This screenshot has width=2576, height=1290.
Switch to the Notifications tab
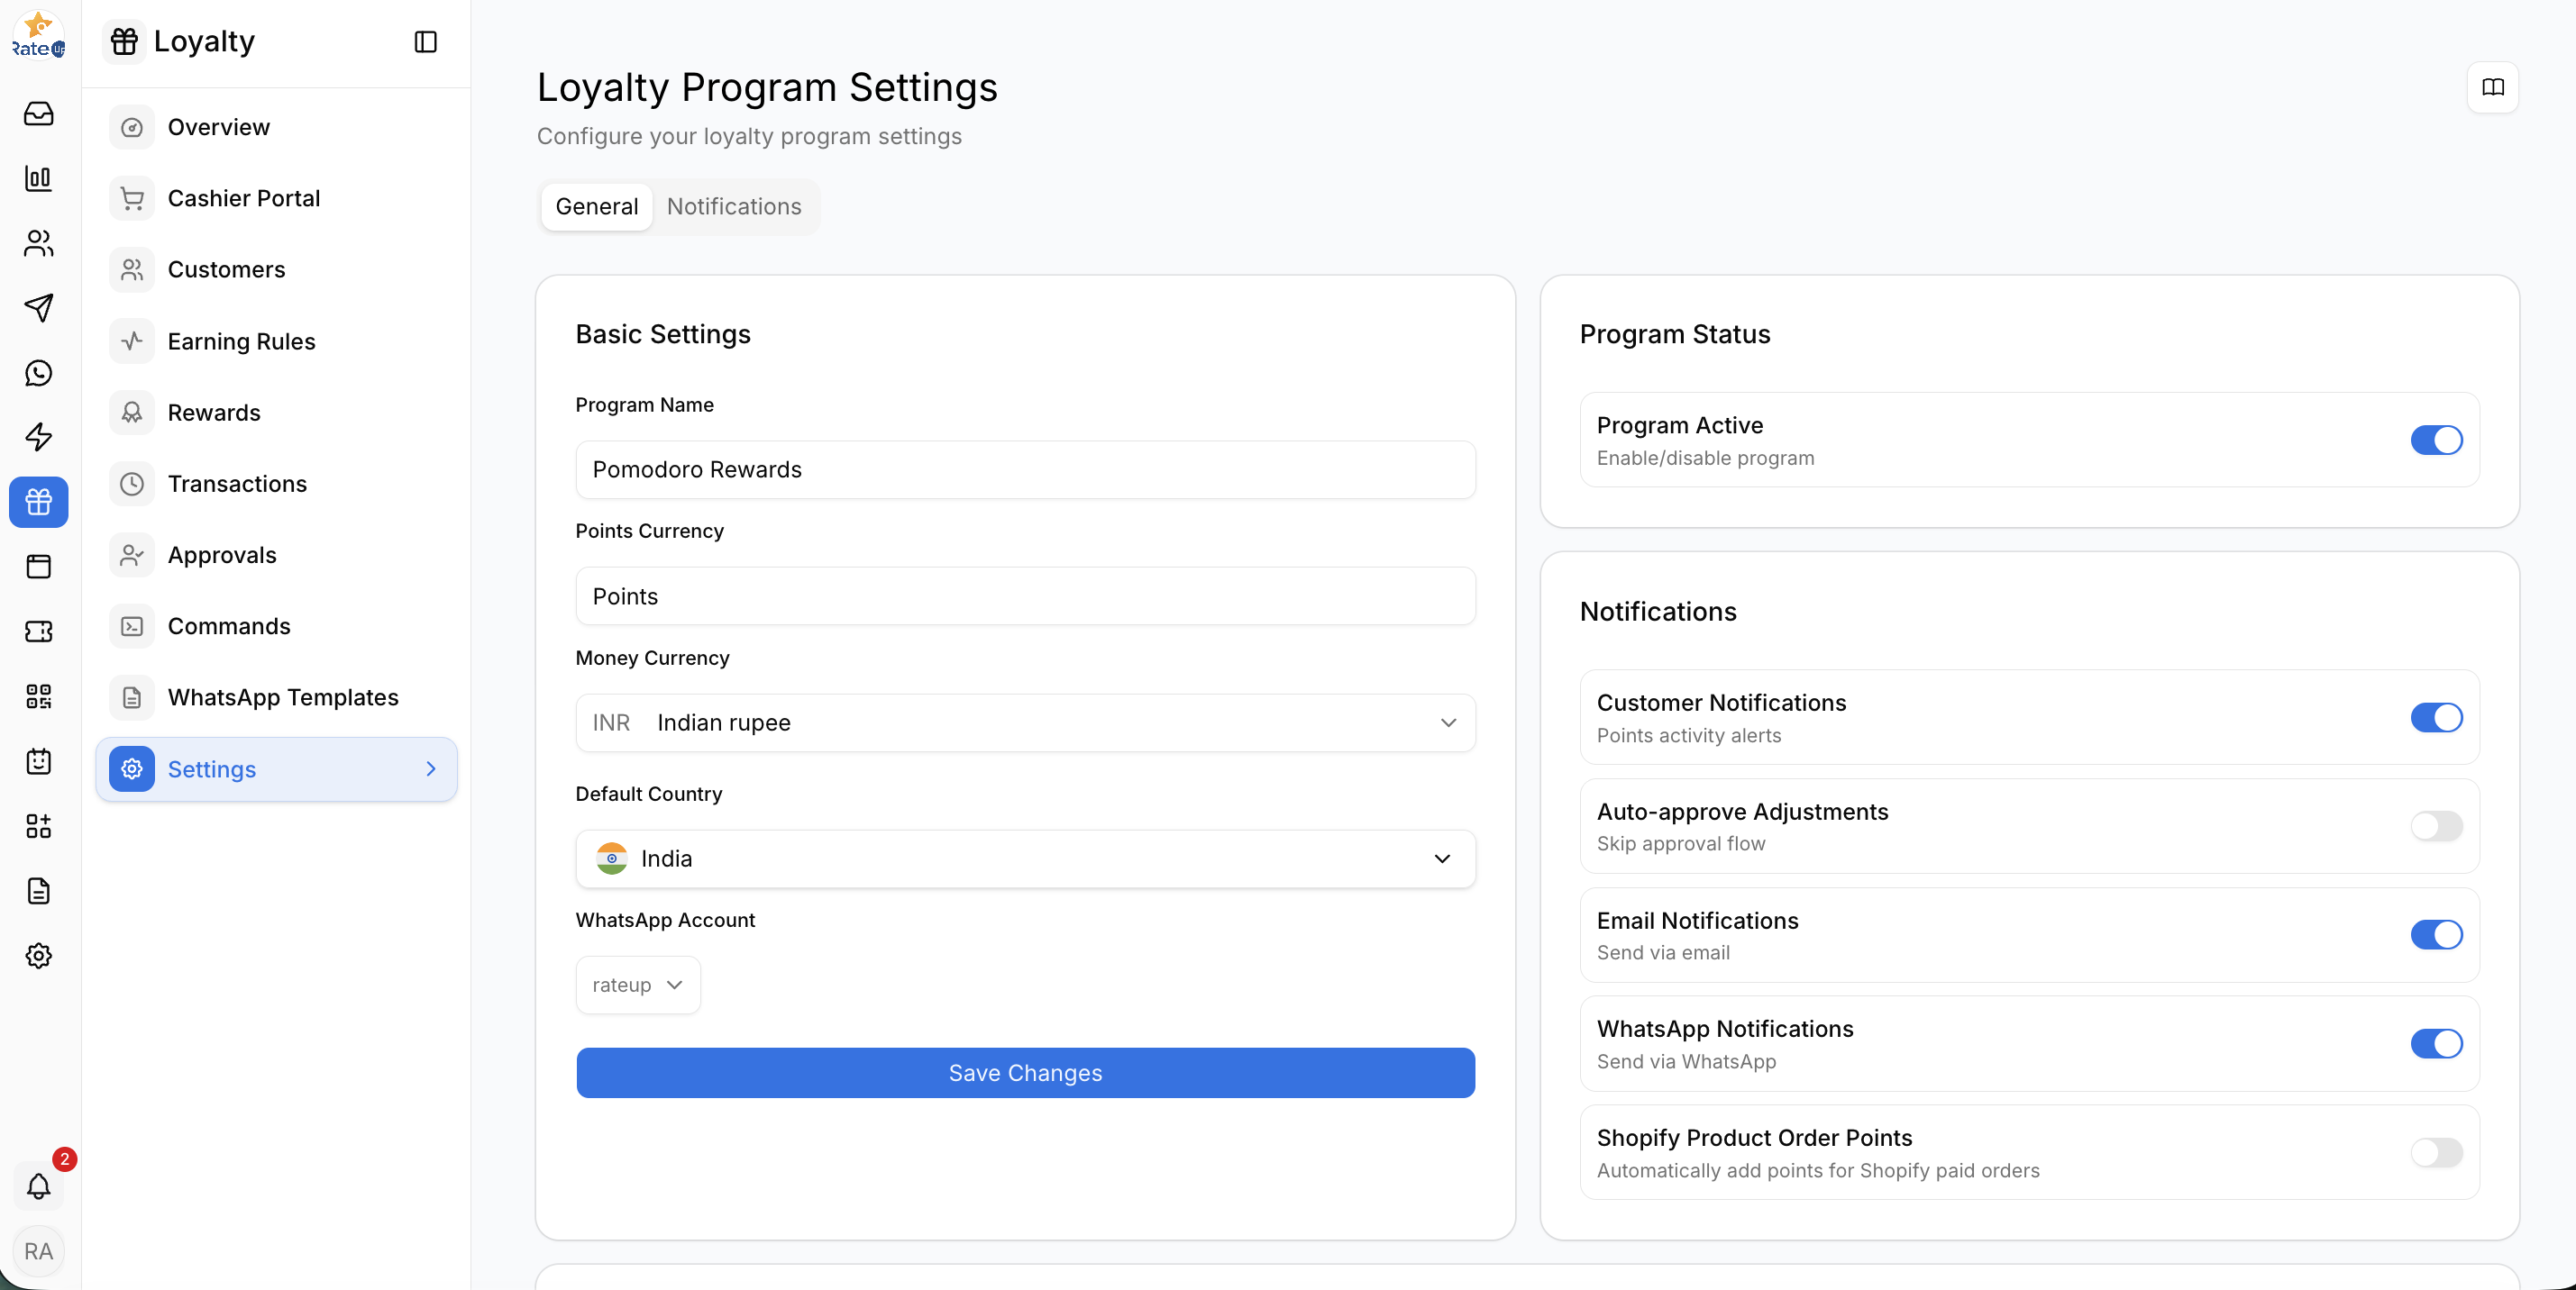coord(734,207)
